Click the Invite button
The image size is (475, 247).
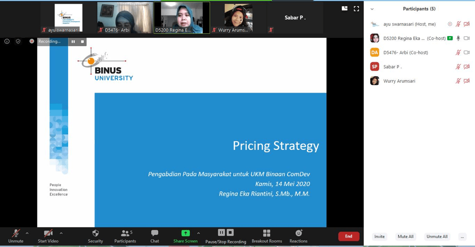379,236
